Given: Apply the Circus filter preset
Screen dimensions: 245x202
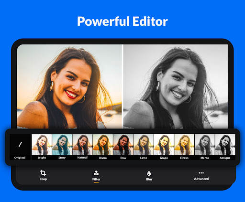Looking at the screenshot, I should click(x=184, y=145).
